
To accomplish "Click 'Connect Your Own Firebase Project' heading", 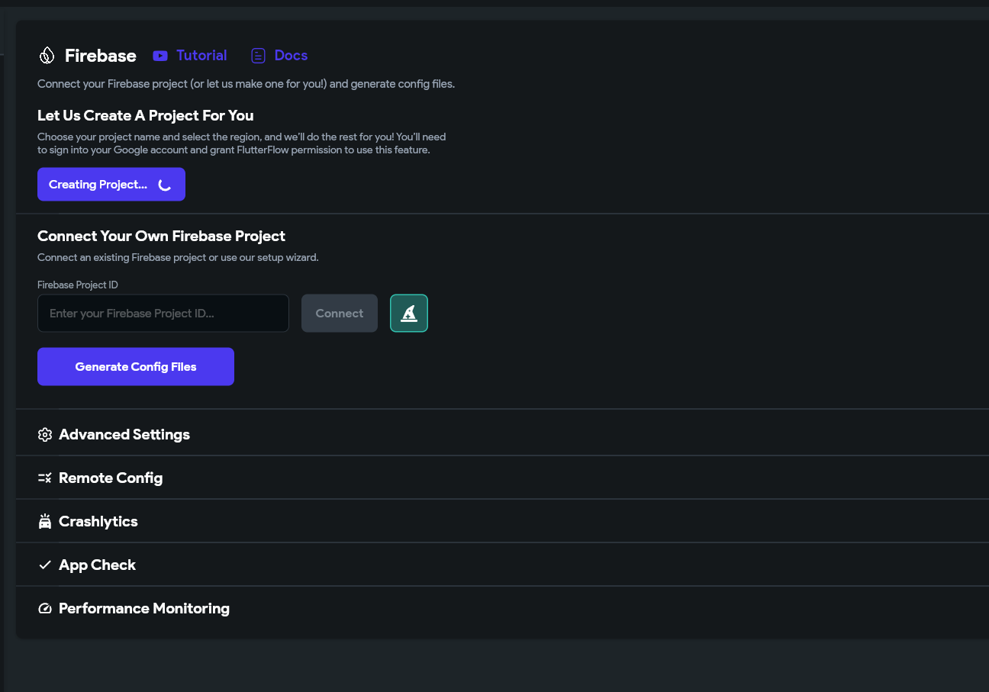I will [x=162, y=237].
